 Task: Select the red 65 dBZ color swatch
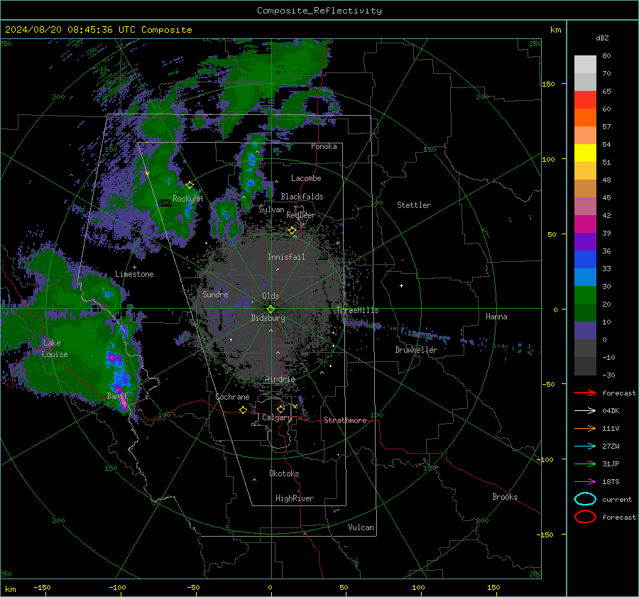tap(585, 100)
